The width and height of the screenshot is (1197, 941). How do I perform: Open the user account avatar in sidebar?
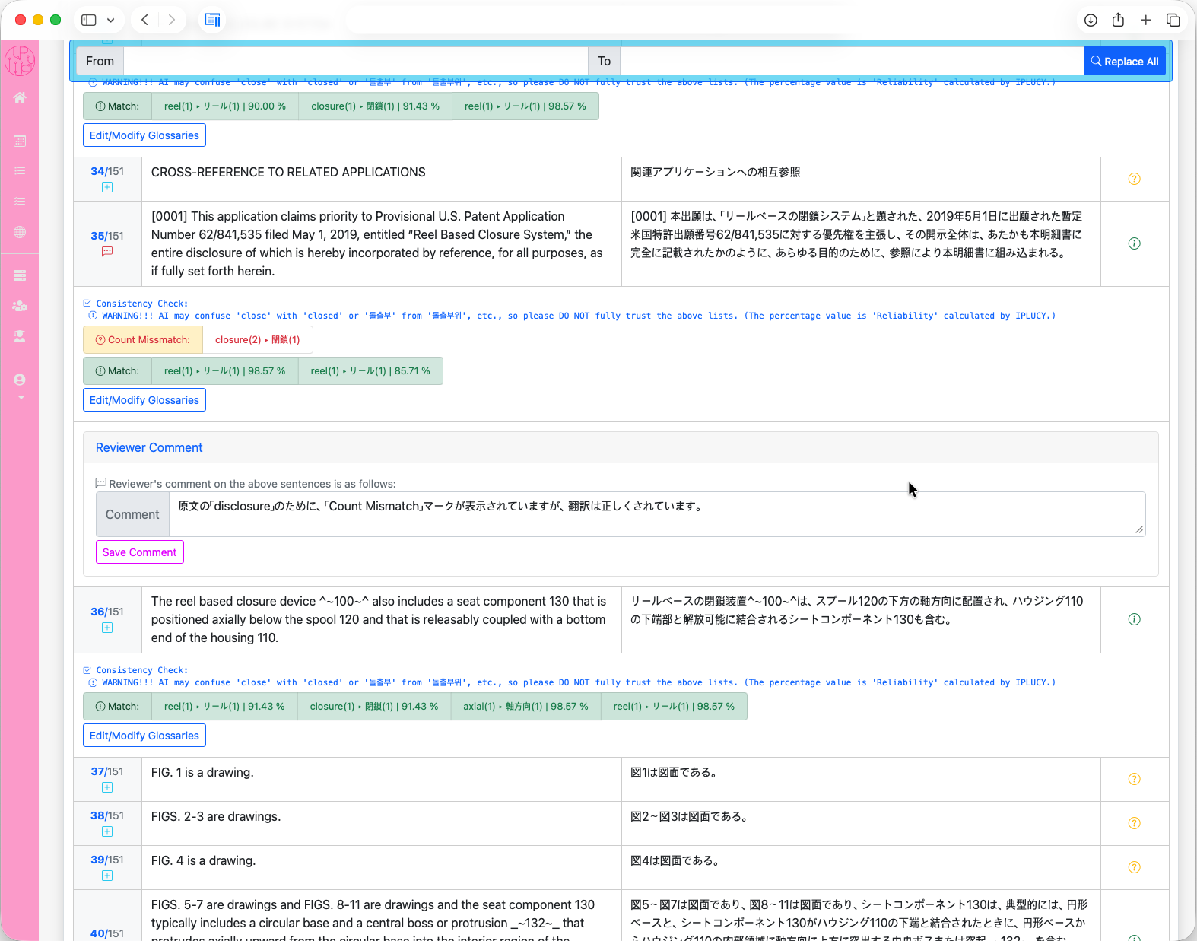[20, 380]
